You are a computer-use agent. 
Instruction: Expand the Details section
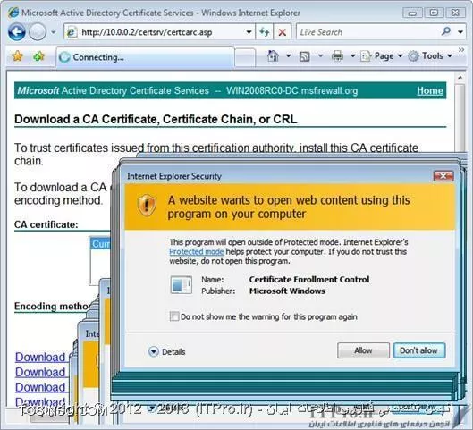pos(167,351)
